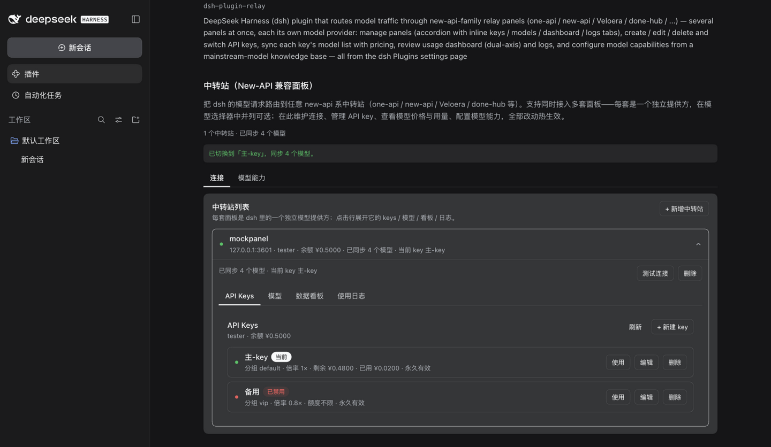Click 使用 for the 主-key row

pos(618,363)
